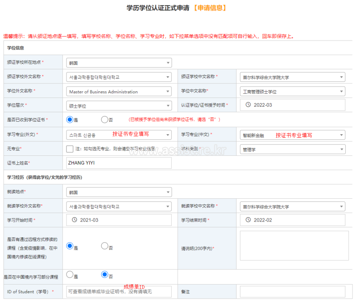
Task: Click the name on certificate input field
Action: click(119, 163)
